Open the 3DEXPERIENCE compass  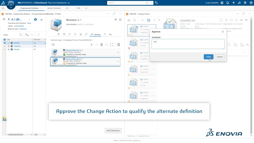(x=11, y=5)
